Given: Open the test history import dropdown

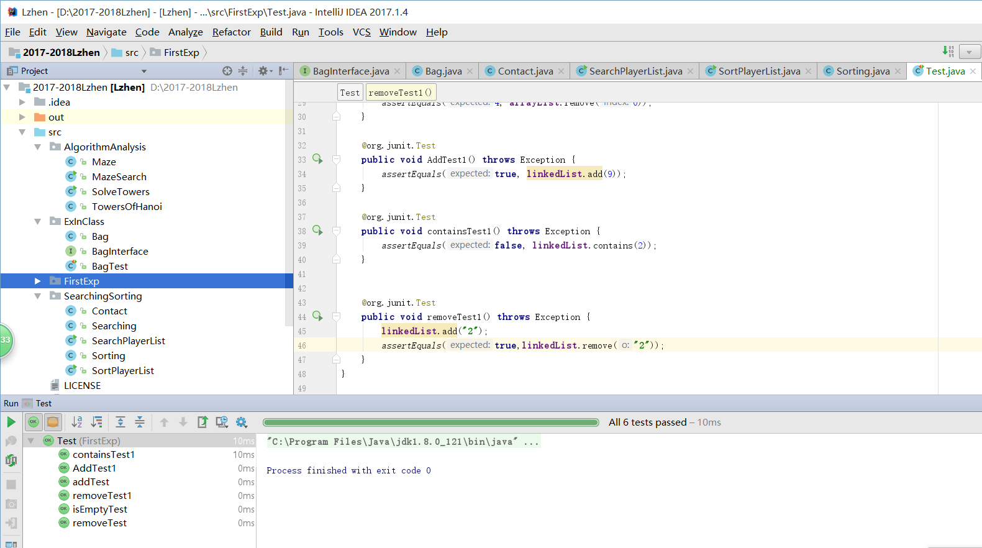Looking at the screenshot, I should (x=222, y=422).
